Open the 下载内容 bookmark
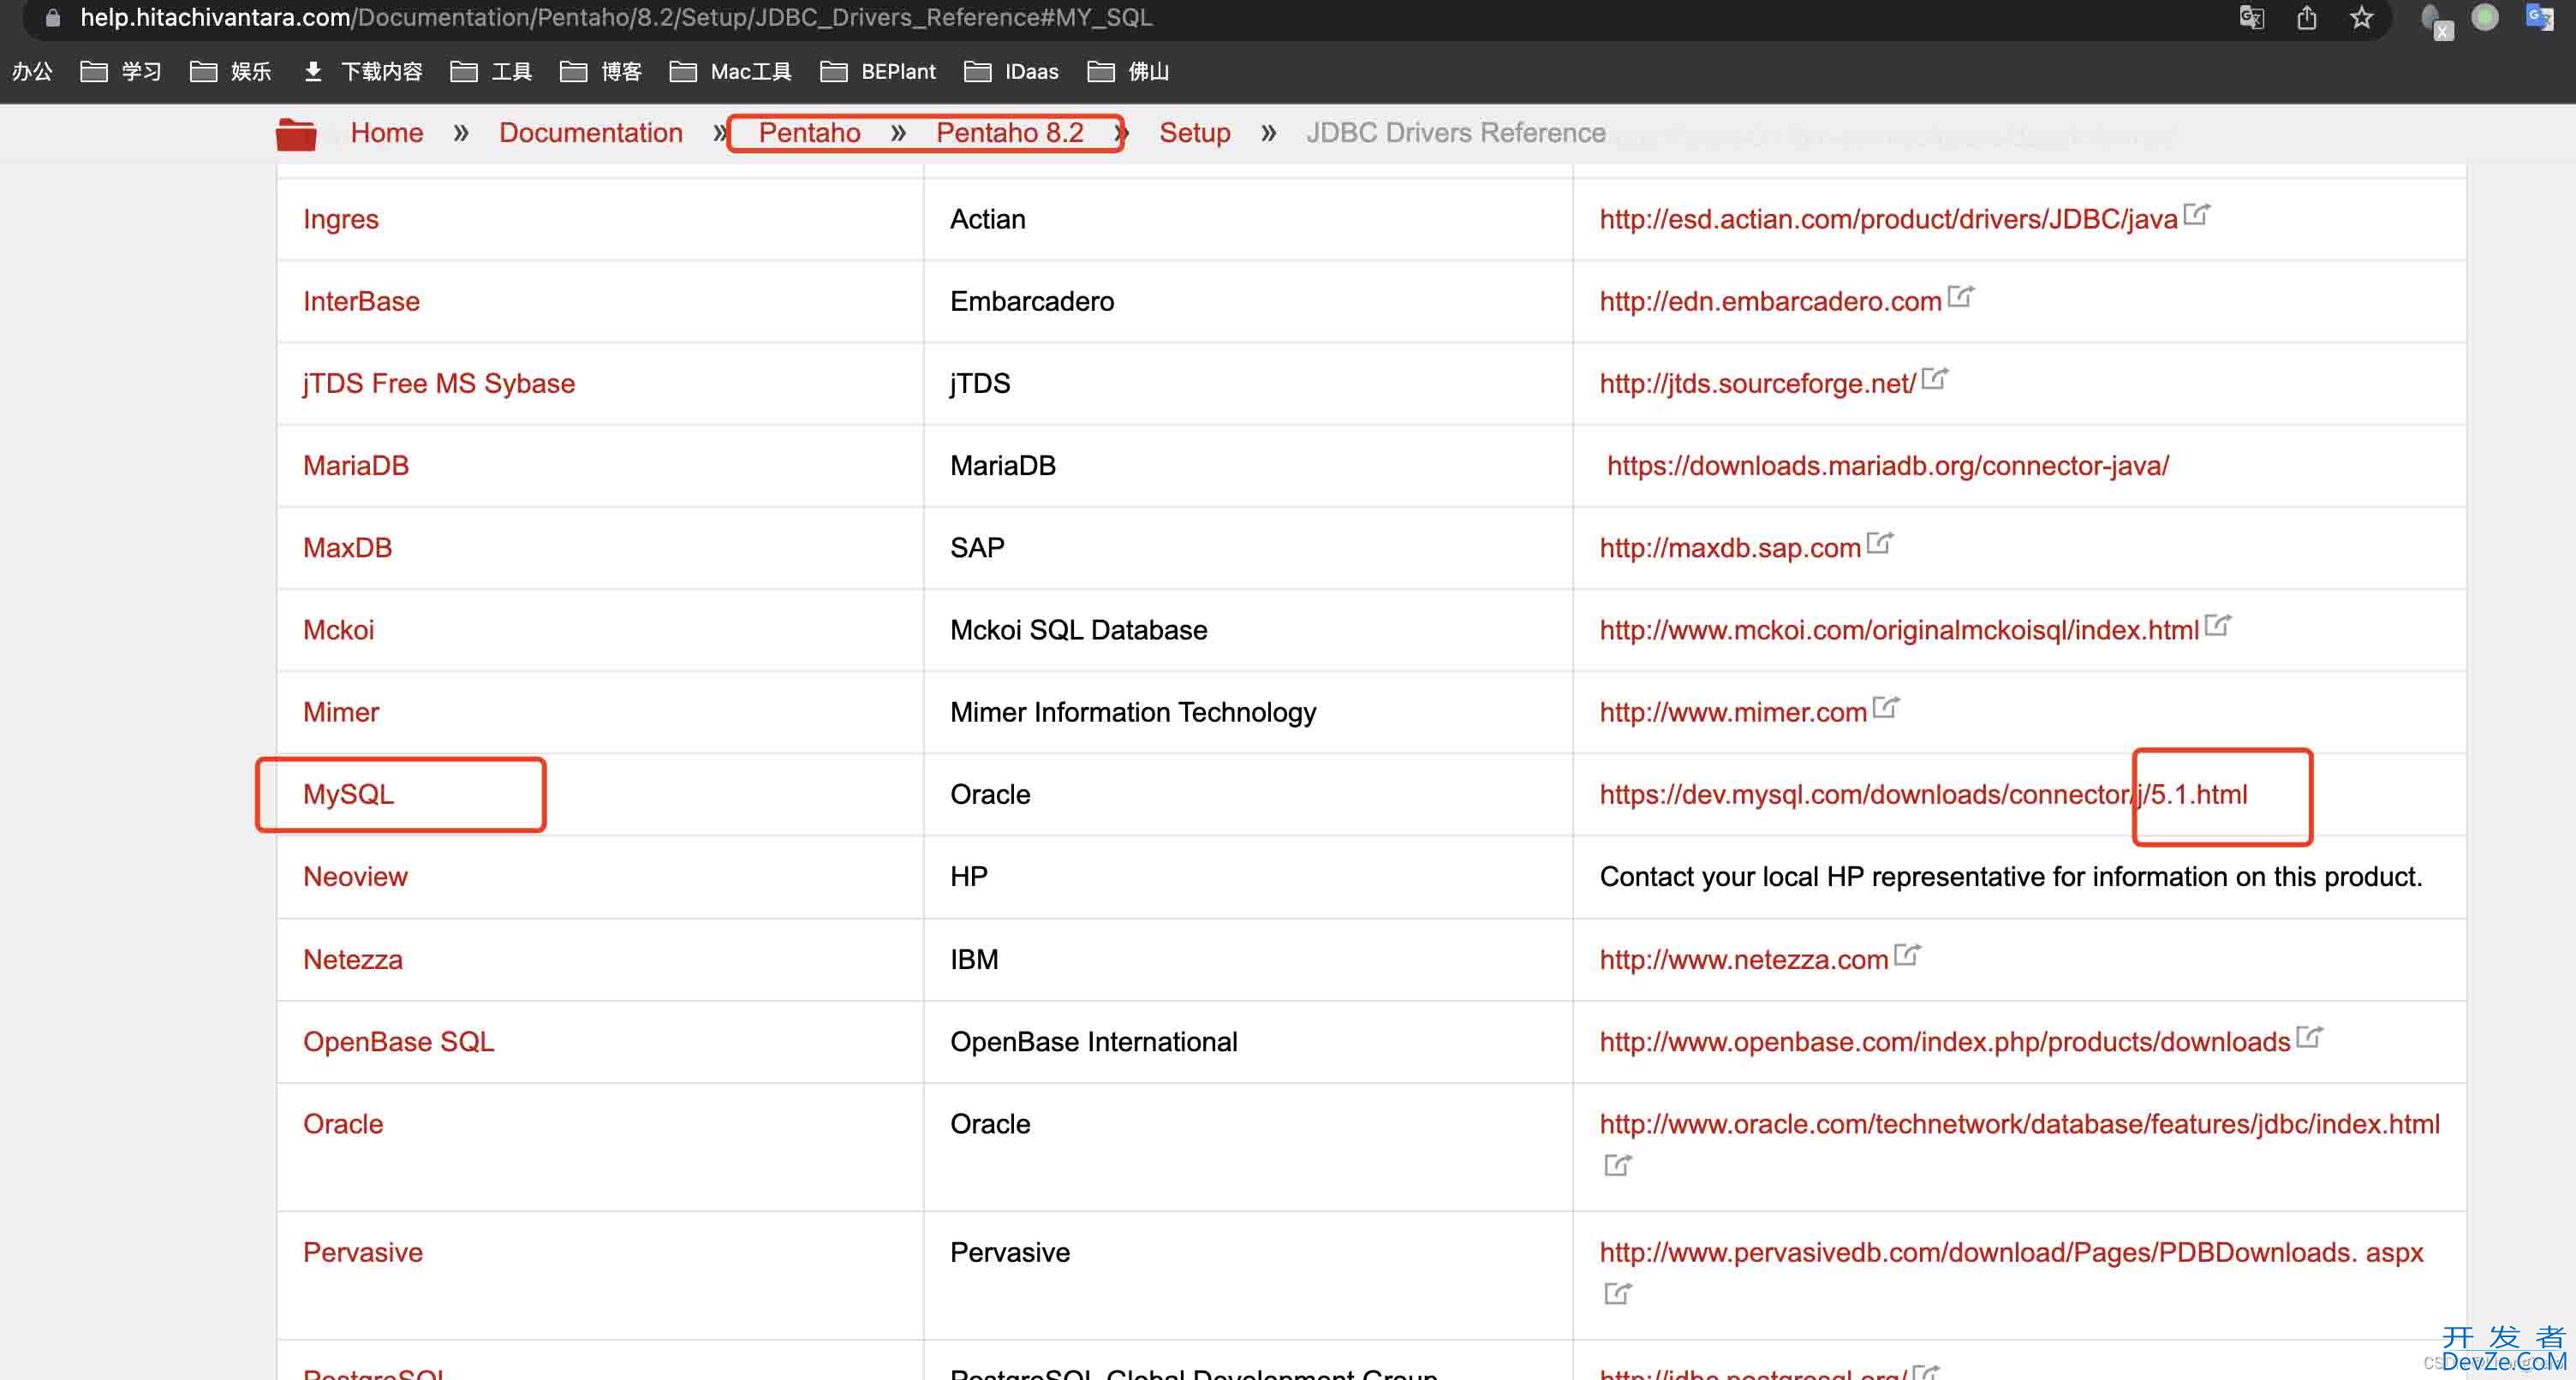This screenshot has height=1380, width=2576. coord(362,72)
